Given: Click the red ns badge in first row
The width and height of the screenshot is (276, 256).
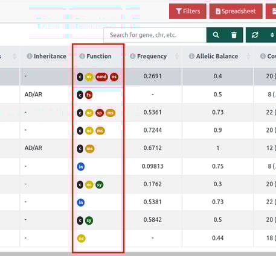Looking at the screenshot, I should (x=114, y=77).
